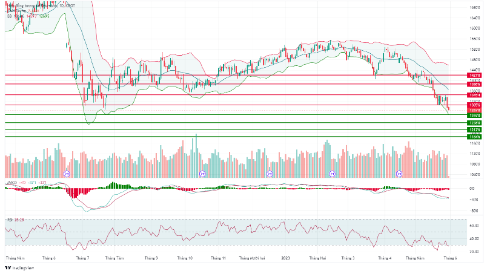Click the current price label 12870

coord(474,109)
